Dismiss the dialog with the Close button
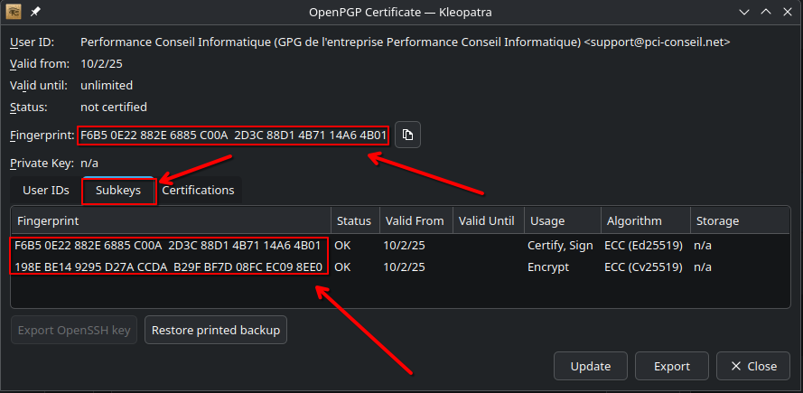Image resolution: width=803 pixels, height=393 pixels. [x=752, y=366]
